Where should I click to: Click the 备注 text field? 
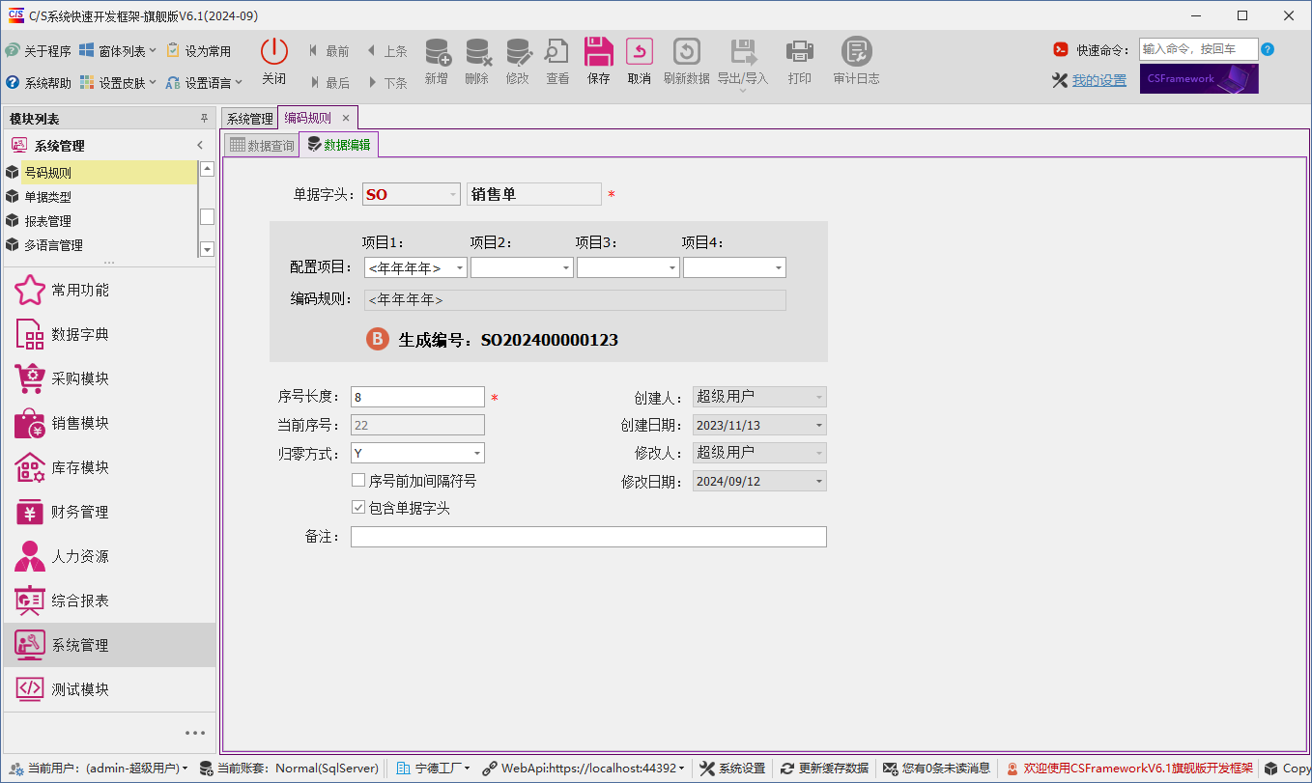pos(588,537)
